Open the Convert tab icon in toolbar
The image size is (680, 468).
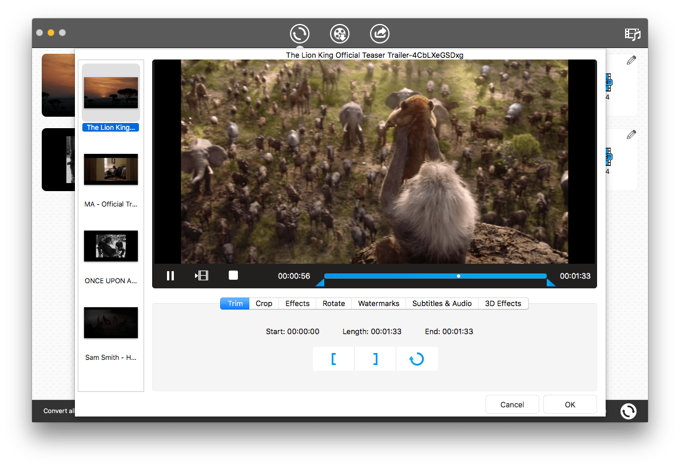pyautogui.click(x=300, y=33)
